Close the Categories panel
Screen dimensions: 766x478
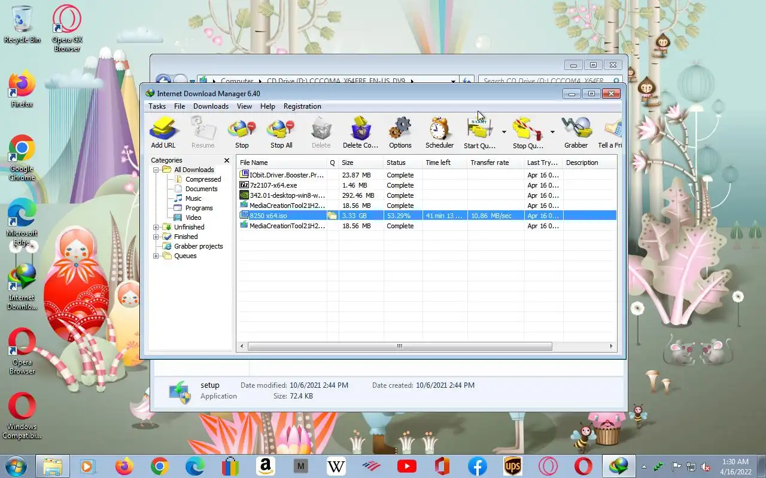click(x=227, y=160)
